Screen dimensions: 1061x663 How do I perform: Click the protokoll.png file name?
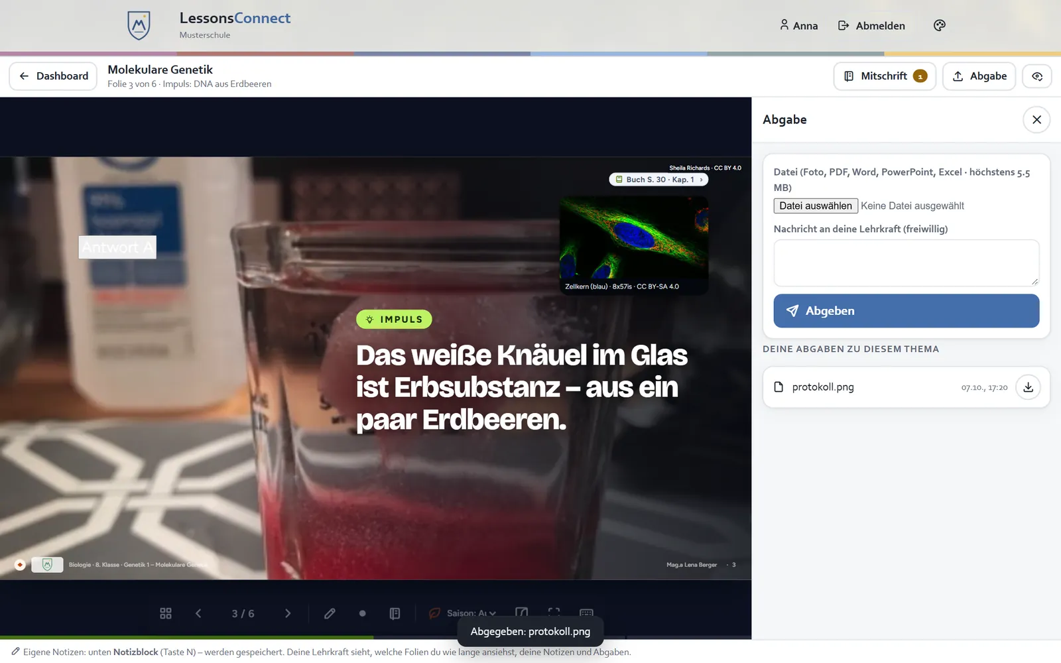pyautogui.click(x=823, y=387)
